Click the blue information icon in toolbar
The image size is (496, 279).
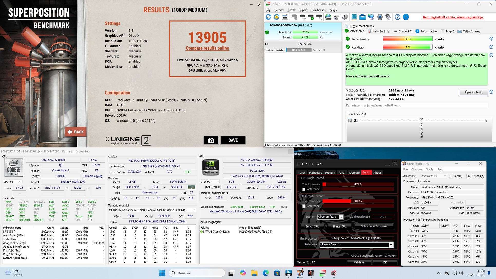406,17
